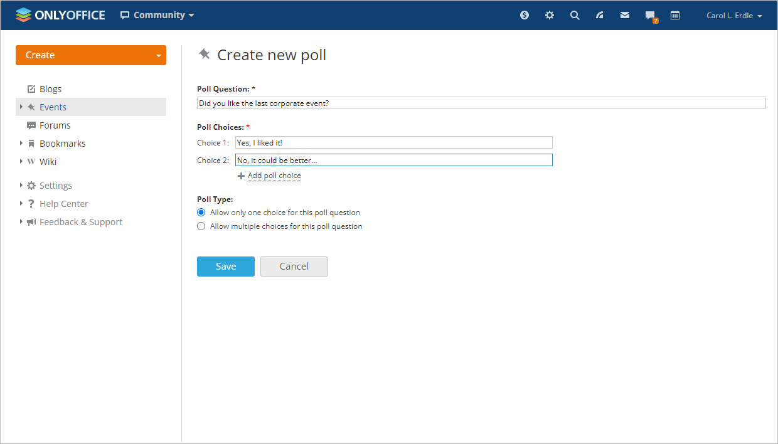
Task: Enable multiple choices for the poll
Action: tap(201, 226)
